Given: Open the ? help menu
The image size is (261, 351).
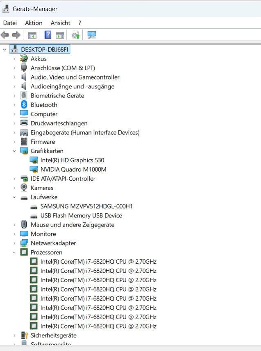Looking at the screenshot, I should [80, 23].
